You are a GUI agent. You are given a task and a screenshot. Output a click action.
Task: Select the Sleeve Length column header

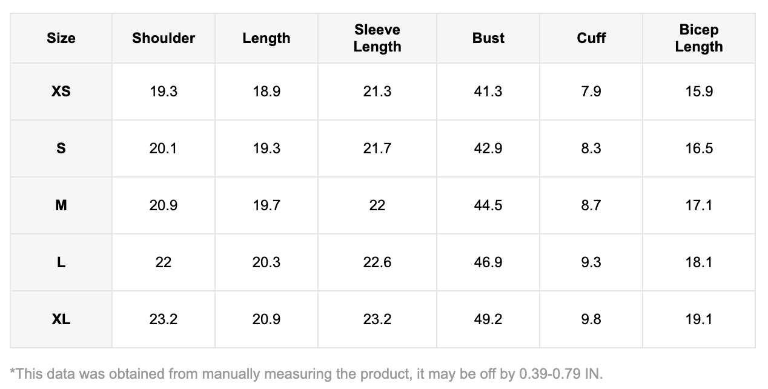pyautogui.click(x=377, y=38)
